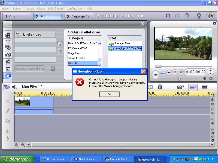Open the frame grabber camera tool
This screenshot has height=163, width=218.
(8, 55)
